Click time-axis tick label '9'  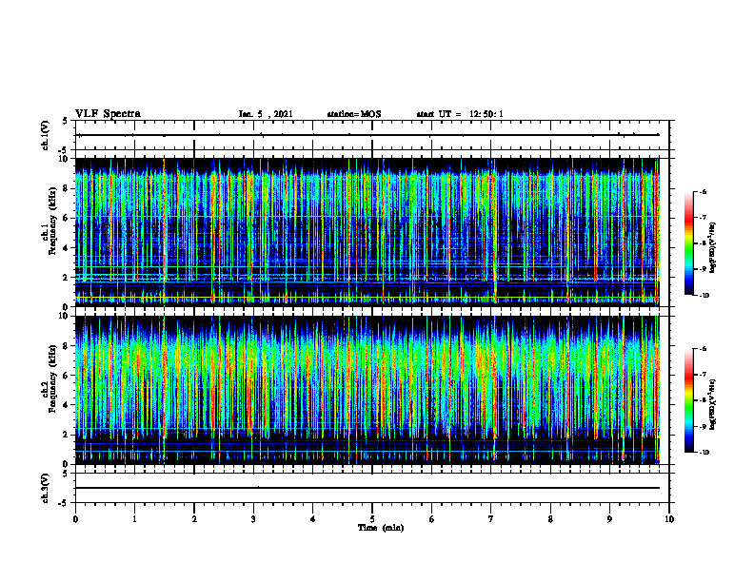coord(609,519)
